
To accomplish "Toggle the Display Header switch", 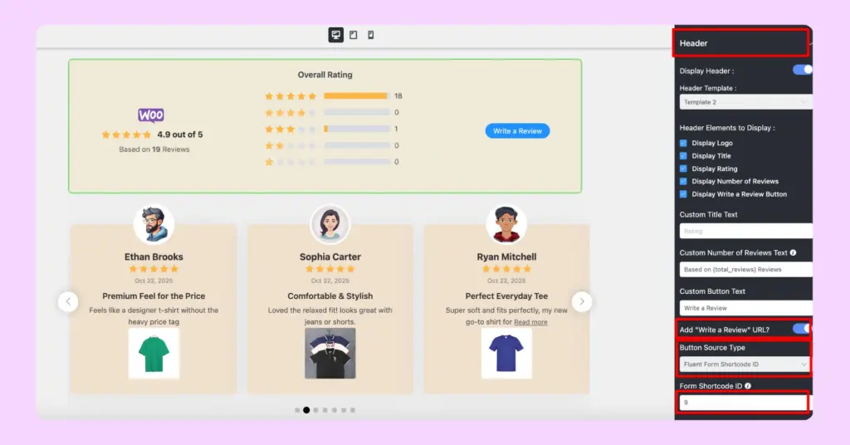I will click(x=802, y=71).
